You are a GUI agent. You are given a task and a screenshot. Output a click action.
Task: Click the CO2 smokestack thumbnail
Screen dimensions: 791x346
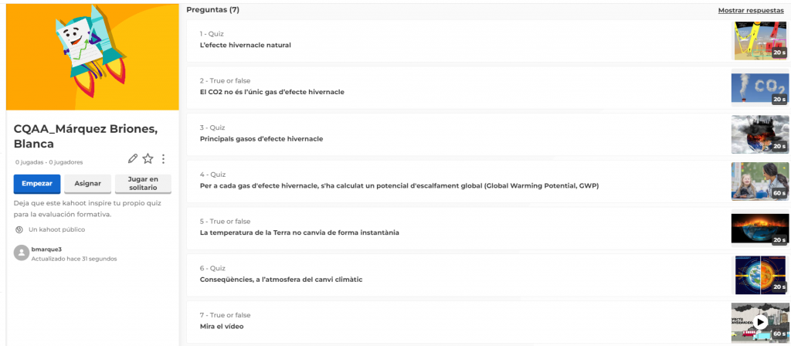(x=760, y=88)
